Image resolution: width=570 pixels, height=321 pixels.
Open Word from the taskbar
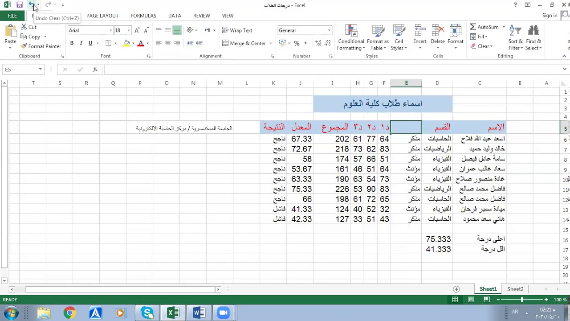199,313
